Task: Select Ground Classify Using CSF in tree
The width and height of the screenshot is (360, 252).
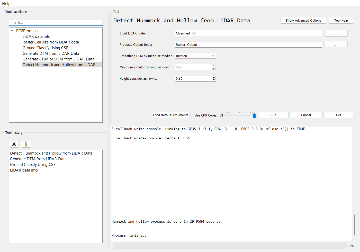Action: (x=45, y=48)
